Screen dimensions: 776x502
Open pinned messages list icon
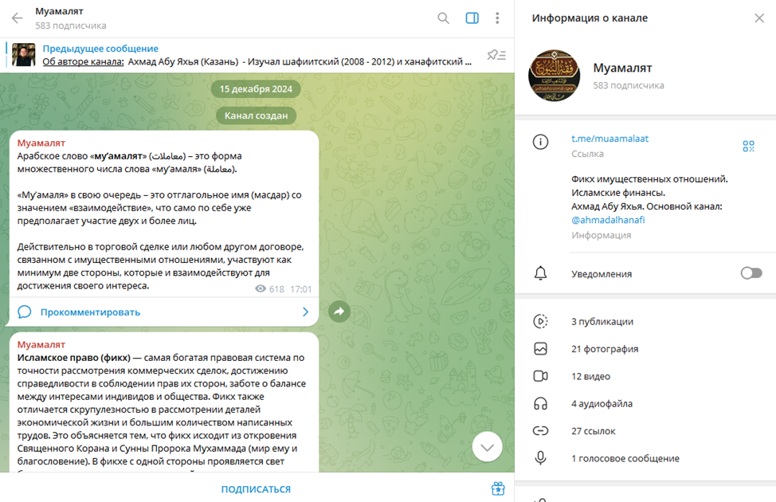tap(496, 55)
